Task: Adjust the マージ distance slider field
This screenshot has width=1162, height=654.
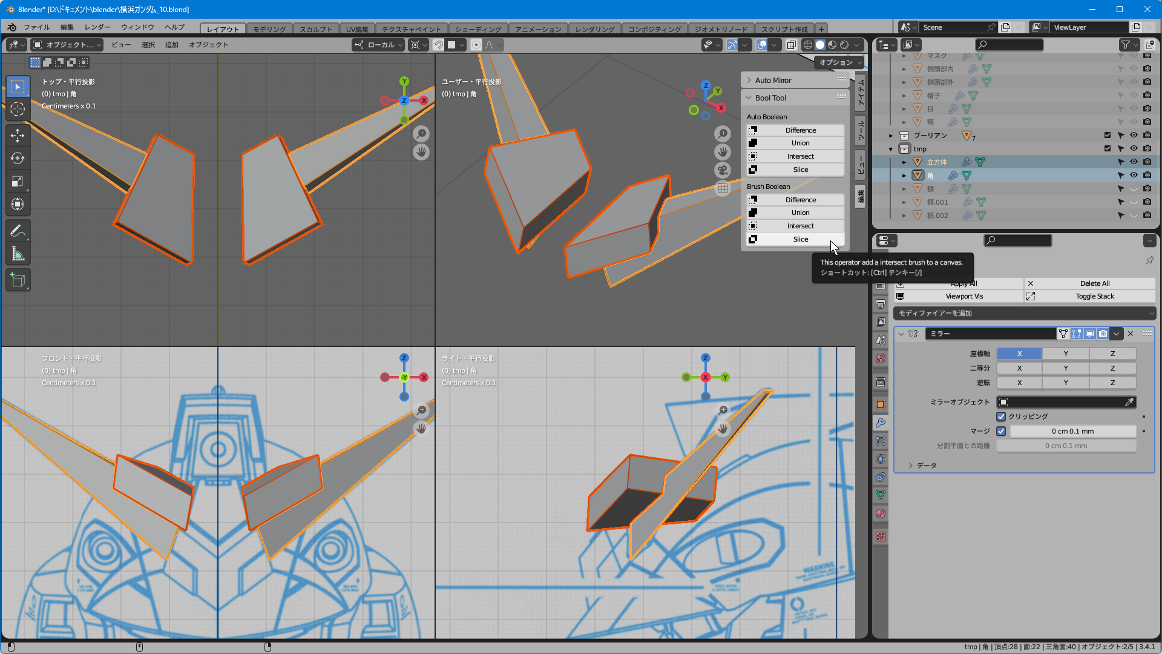Action: point(1072,431)
